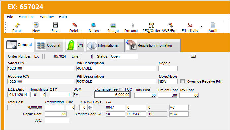
Task: Open the Window menu
Action: click(47, 17)
